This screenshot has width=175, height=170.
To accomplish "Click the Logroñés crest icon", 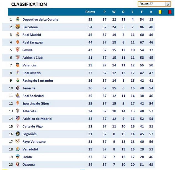I will click(18, 134).
